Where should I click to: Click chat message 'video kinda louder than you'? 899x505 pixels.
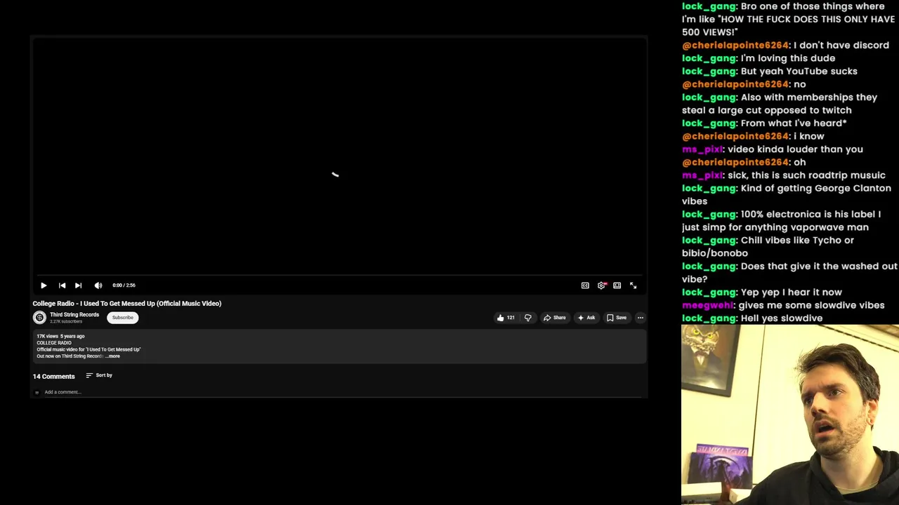[x=795, y=149]
